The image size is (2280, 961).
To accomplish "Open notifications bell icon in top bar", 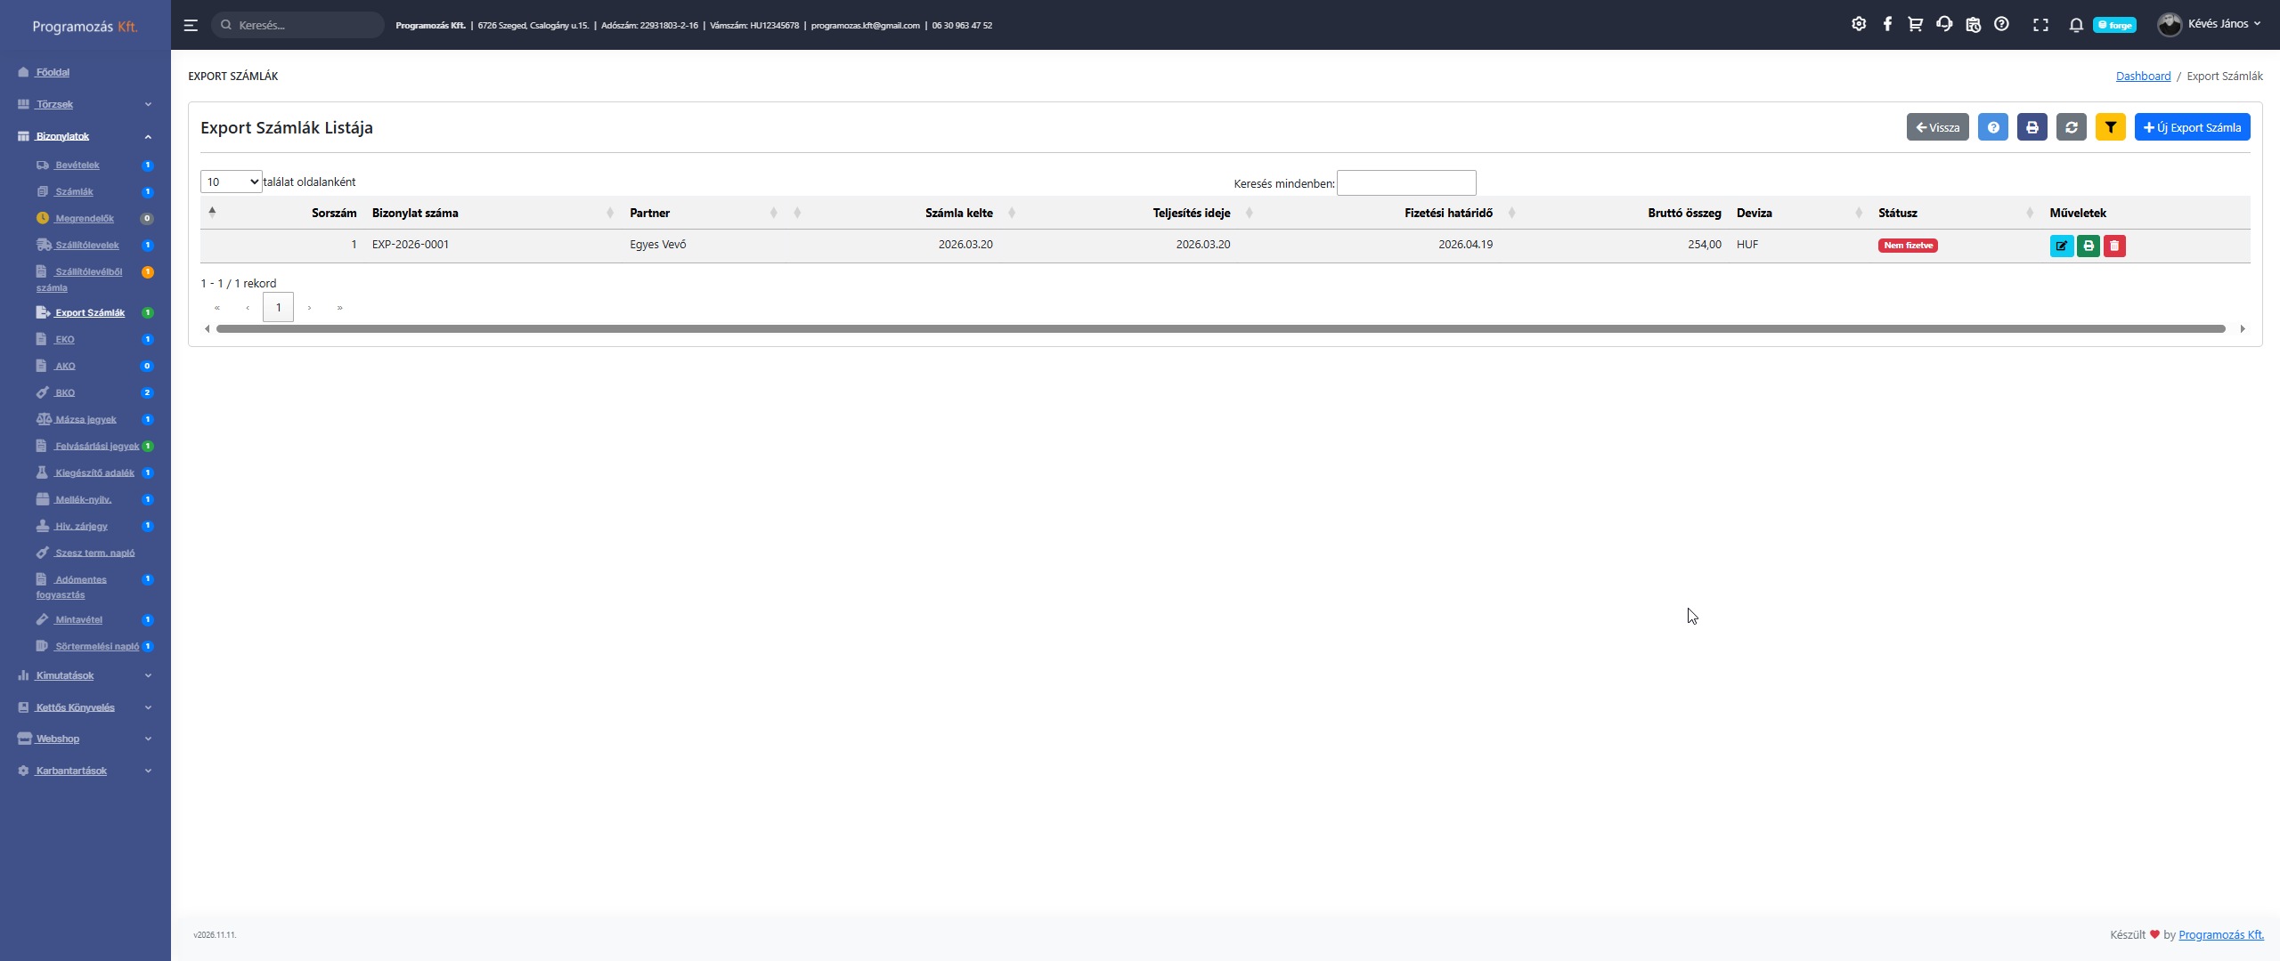I will (2075, 25).
